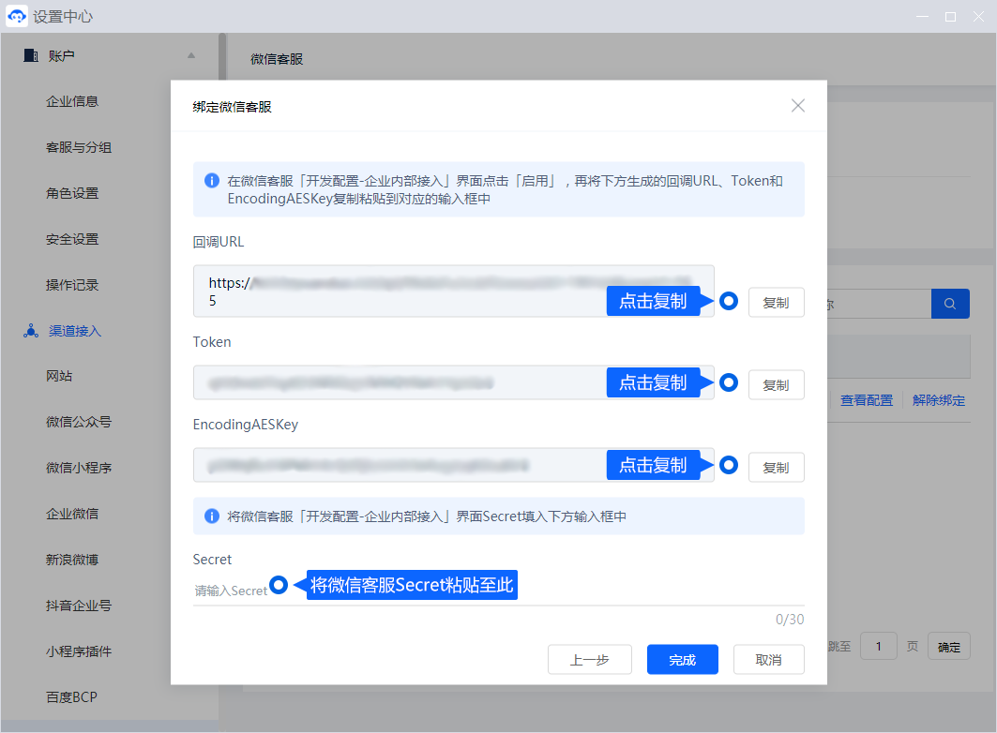The height and width of the screenshot is (733, 997).
Task: Click the blue search icon button
Action: click(x=949, y=304)
